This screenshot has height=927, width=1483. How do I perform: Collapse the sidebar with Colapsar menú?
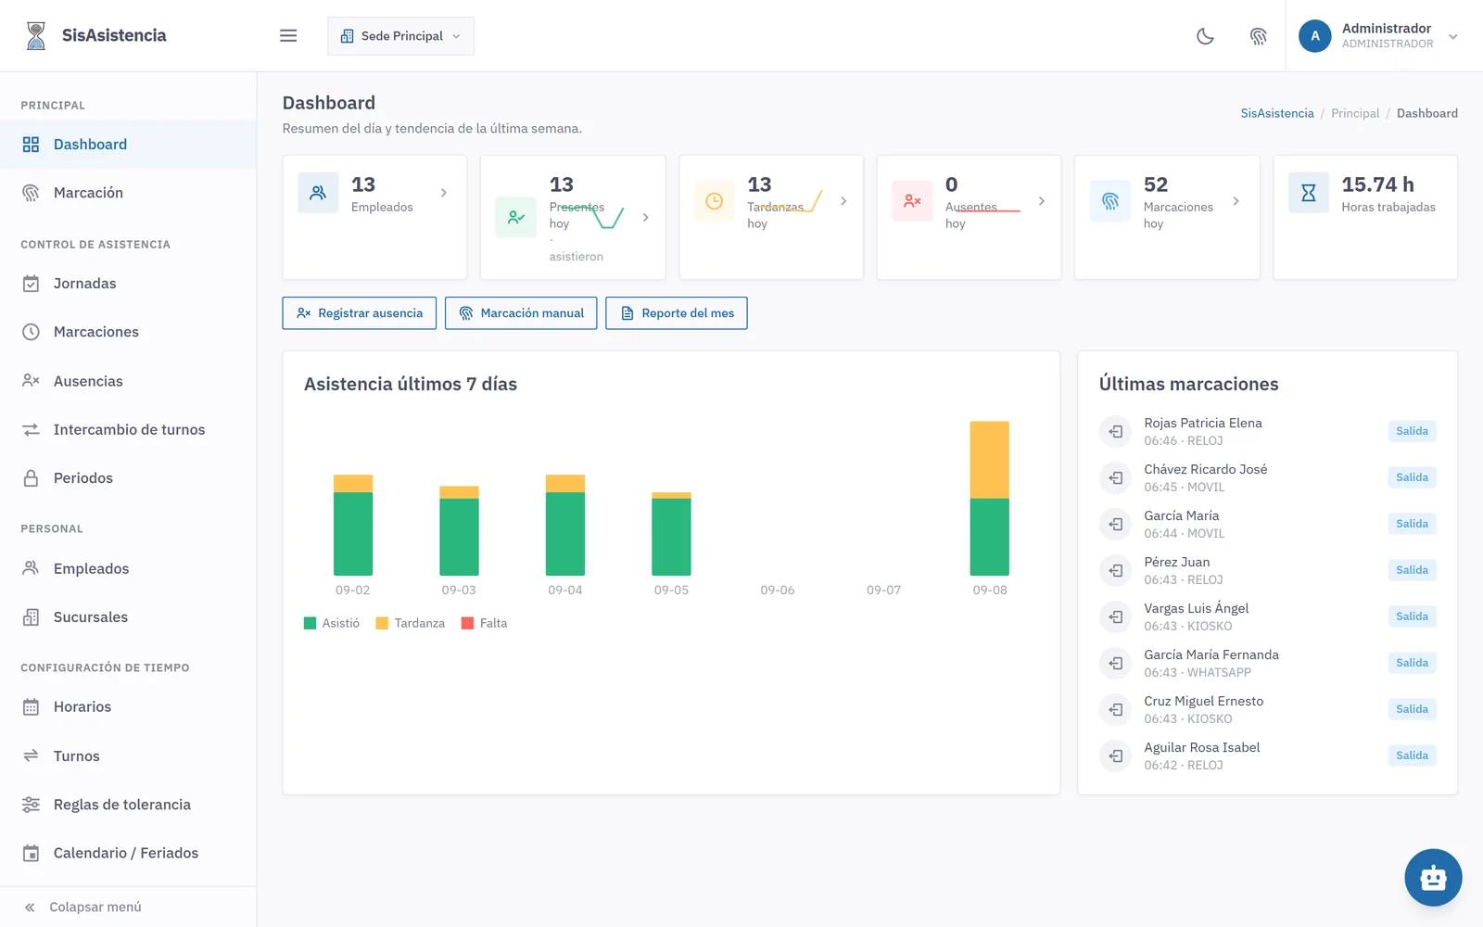click(128, 907)
